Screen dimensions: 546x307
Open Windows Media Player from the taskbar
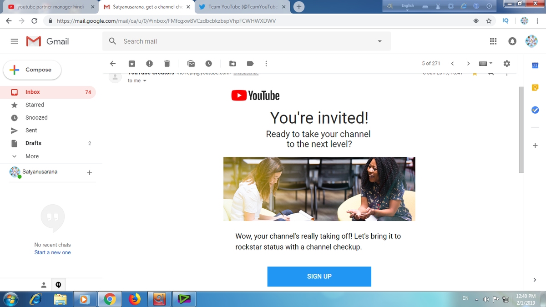pyautogui.click(x=85, y=299)
